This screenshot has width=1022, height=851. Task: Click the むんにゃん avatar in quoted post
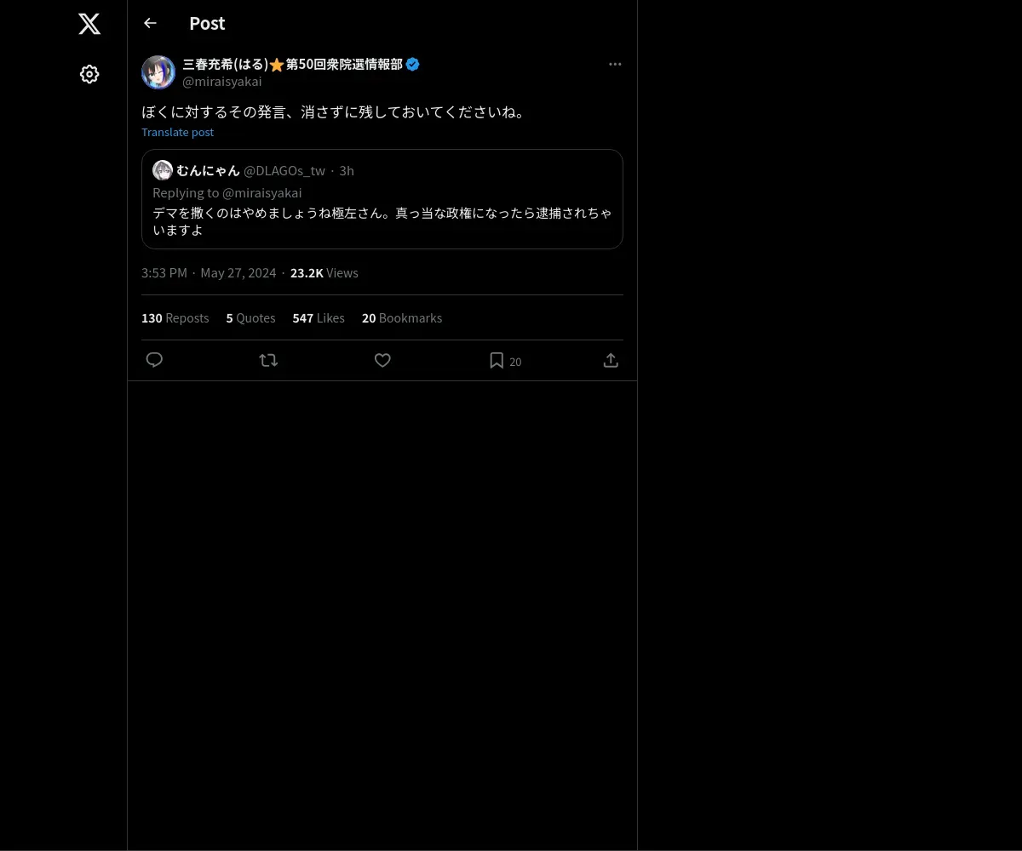click(x=163, y=170)
